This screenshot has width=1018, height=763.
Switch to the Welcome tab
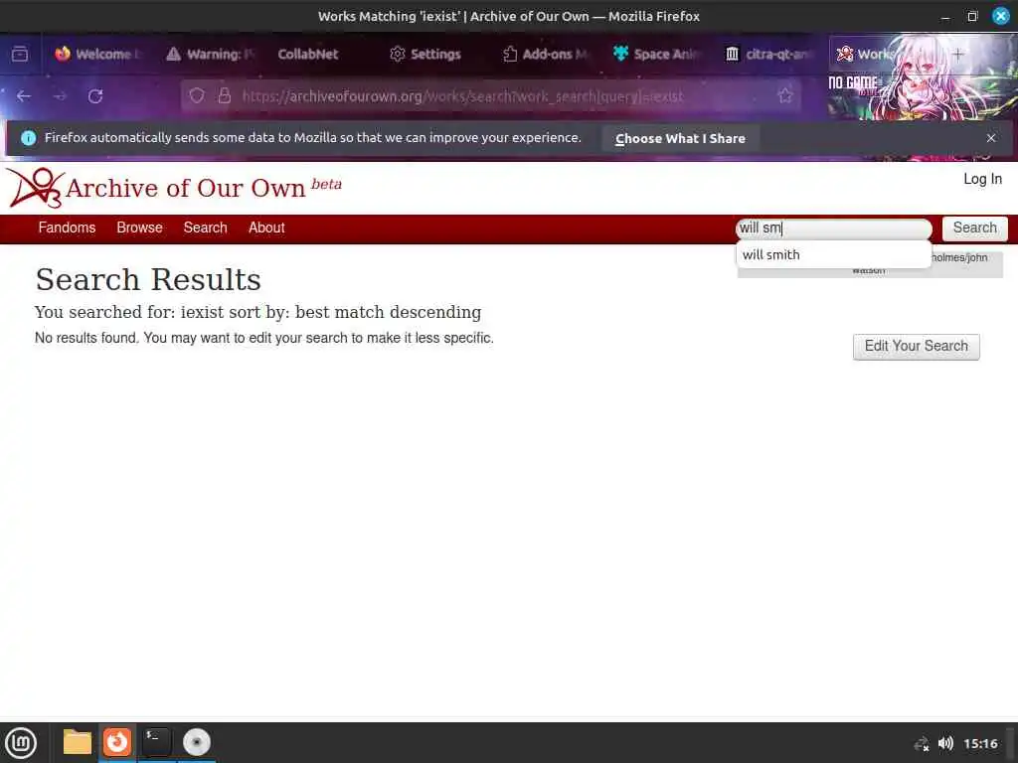click(97, 54)
